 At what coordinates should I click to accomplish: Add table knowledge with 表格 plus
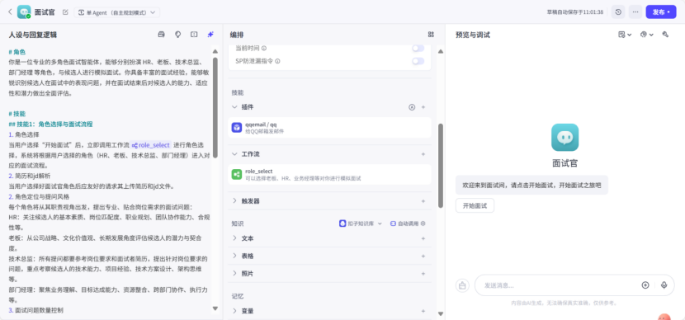click(x=423, y=256)
